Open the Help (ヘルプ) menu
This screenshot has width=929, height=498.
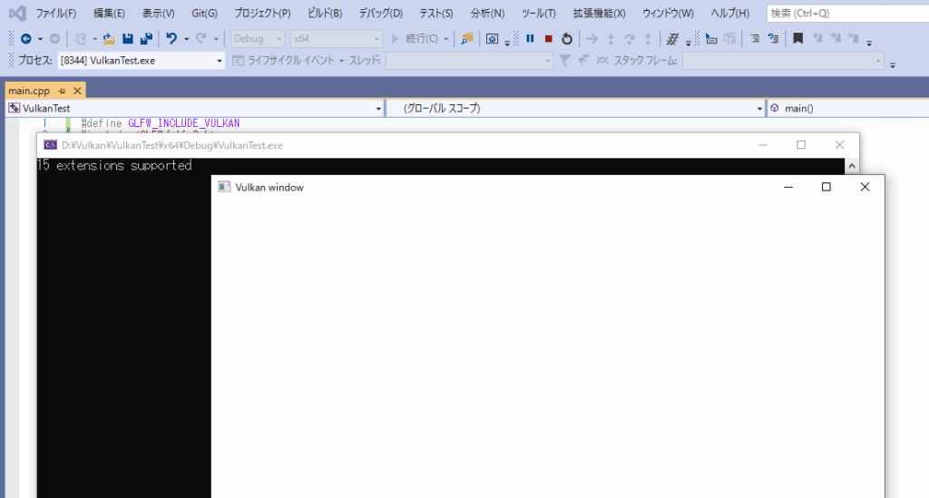point(730,13)
